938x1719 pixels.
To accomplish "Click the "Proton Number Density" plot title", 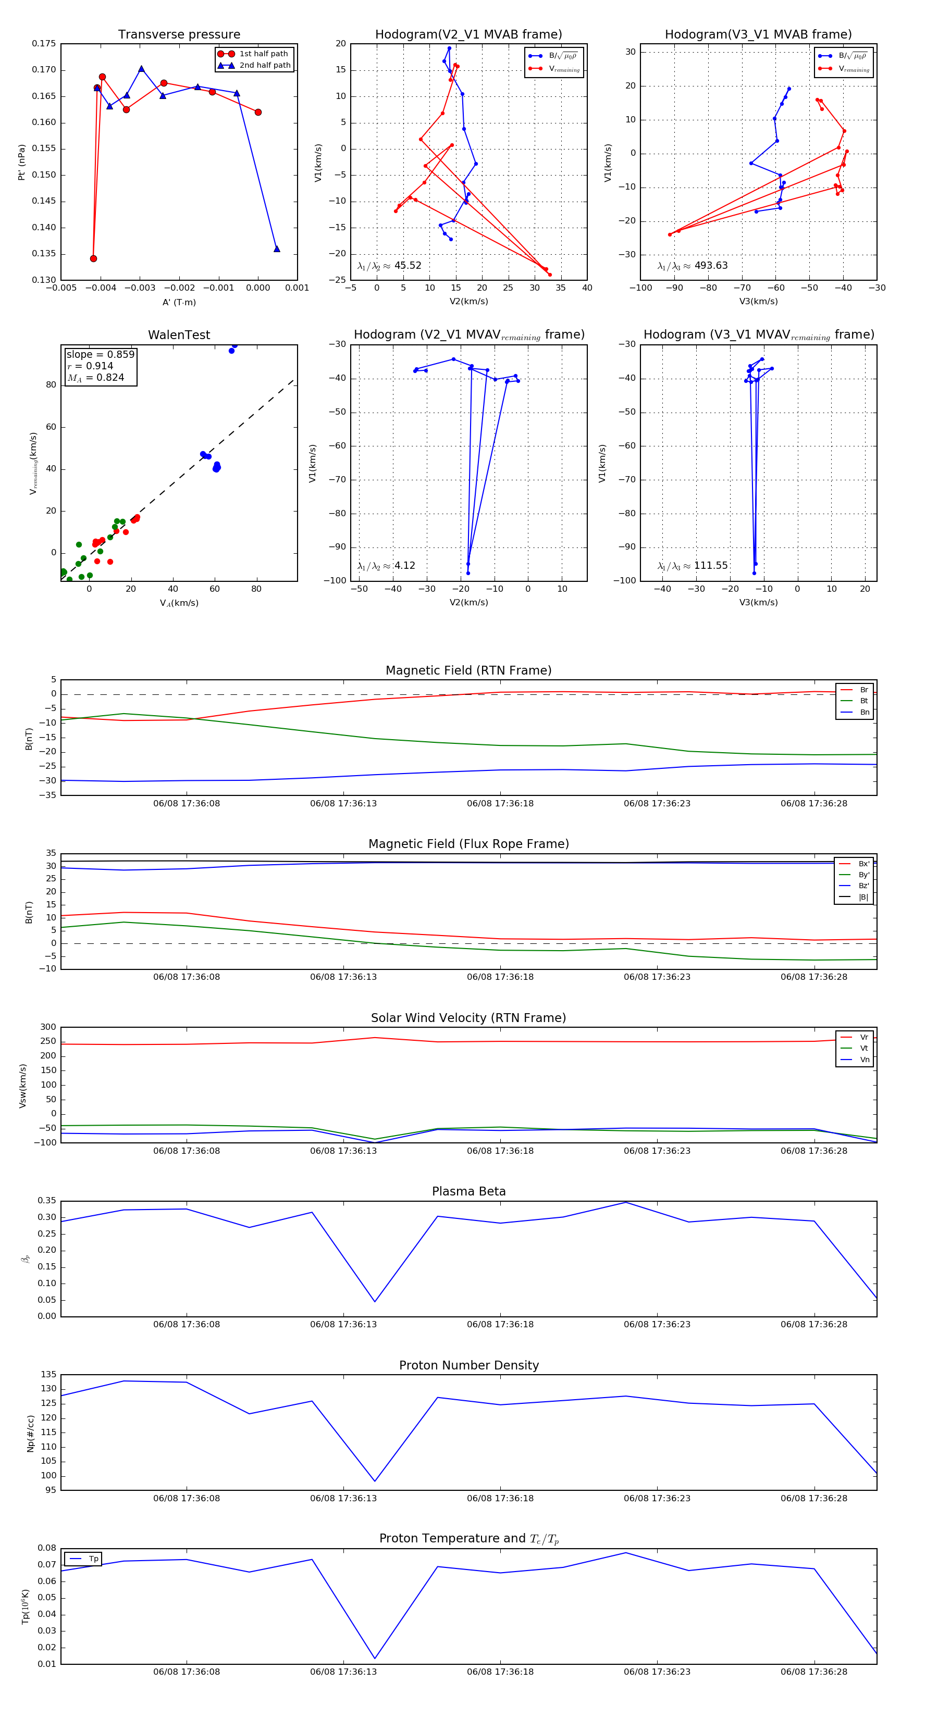I will (468, 1365).
